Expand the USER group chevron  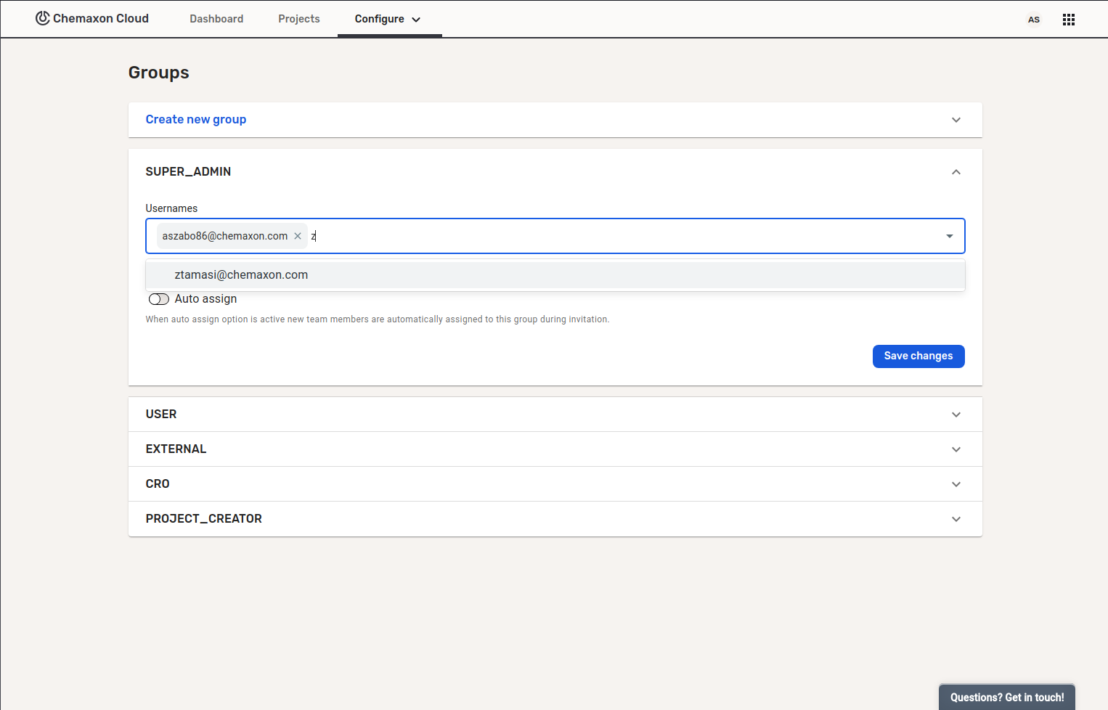point(956,415)
